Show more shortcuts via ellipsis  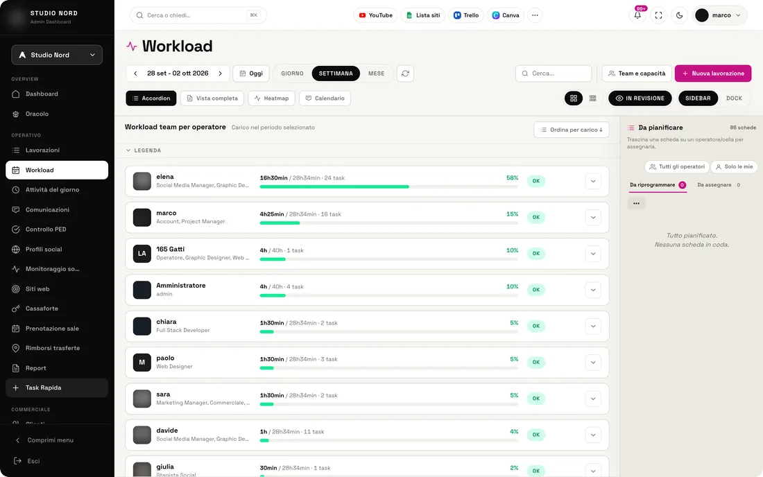(x=535, y=15)
